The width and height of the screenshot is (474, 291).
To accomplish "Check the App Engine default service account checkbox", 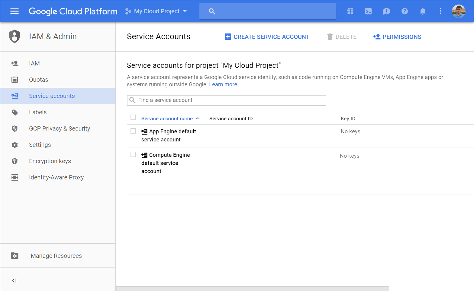I will (133, 131).
